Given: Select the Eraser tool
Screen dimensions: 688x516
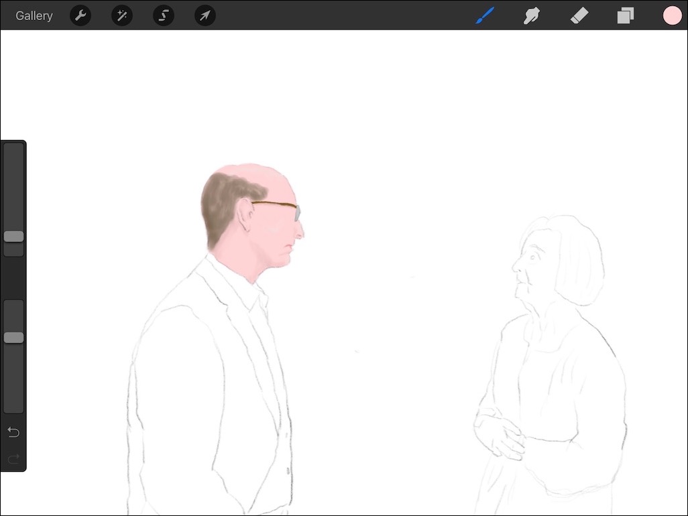Looking at the screenshot, I should point(578,15).
